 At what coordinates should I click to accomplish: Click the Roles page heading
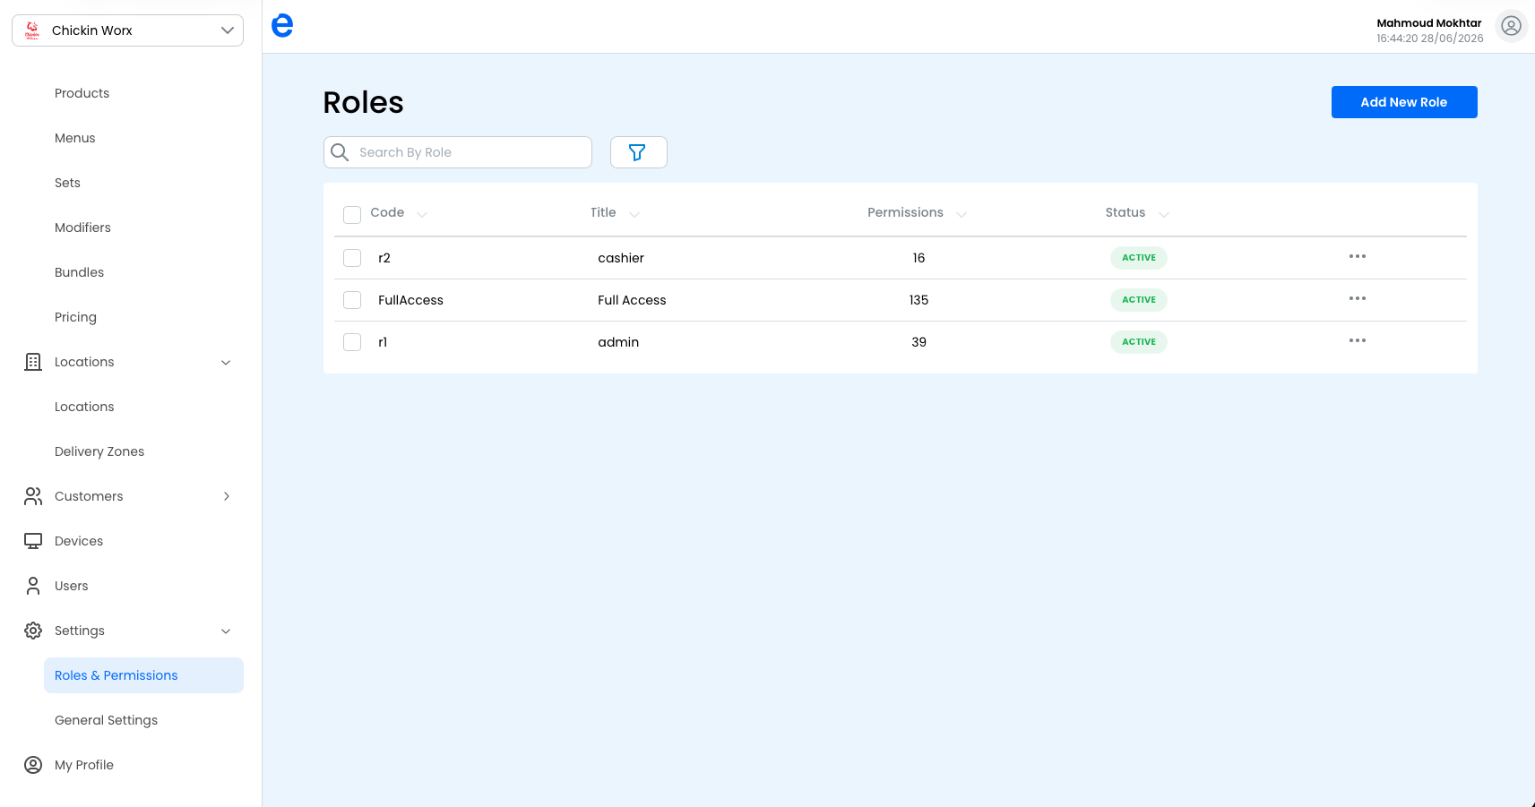click(x=363, y=102)
